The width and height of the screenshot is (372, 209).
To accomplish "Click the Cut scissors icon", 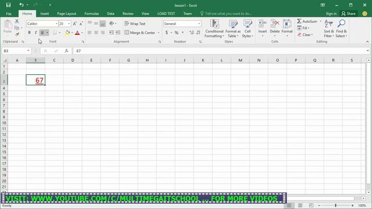I will tap(17, 21).
